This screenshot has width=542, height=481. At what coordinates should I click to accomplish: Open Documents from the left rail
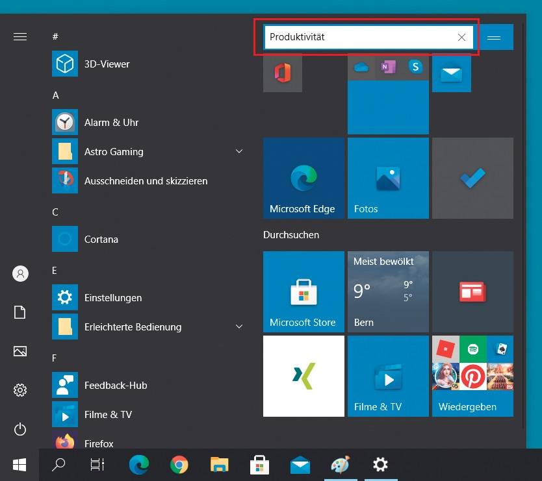point(19,312)
